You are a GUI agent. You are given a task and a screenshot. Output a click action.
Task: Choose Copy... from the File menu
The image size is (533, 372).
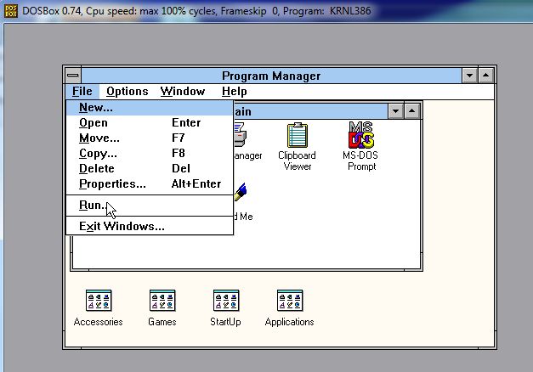pyautogui.click(x=150, y=153)
